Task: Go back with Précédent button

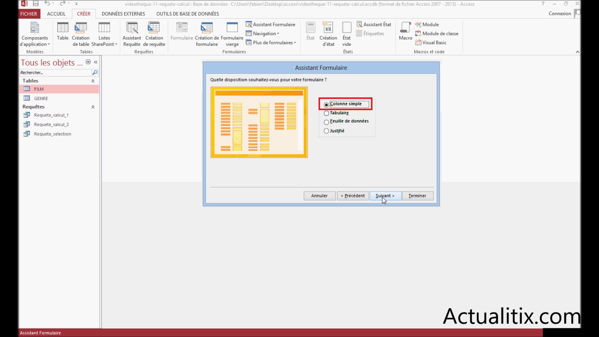Action: pos(353,196)
